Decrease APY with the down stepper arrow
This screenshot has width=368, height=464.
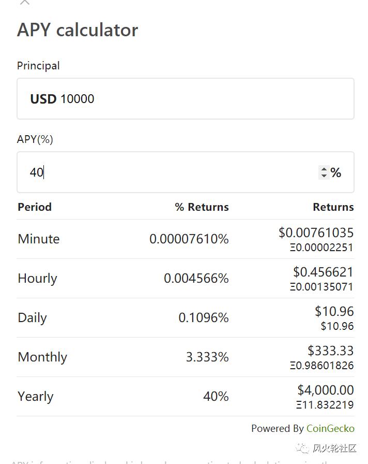(324, 176)
